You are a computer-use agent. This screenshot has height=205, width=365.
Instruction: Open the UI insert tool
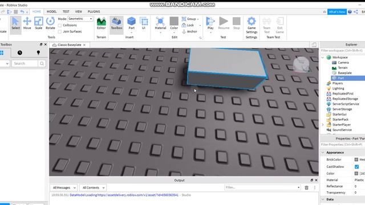144,23
